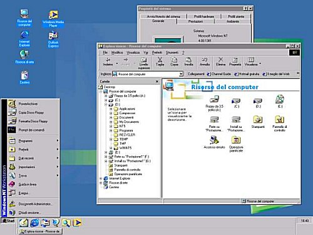Select Stampanti folder icon in content pane

[258, 122]
